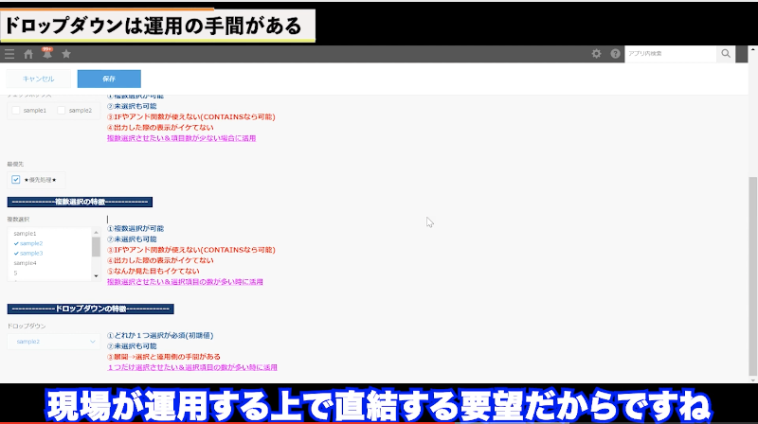Open the hamburger menu in header

pyautogui.click(x=9, y=54)
